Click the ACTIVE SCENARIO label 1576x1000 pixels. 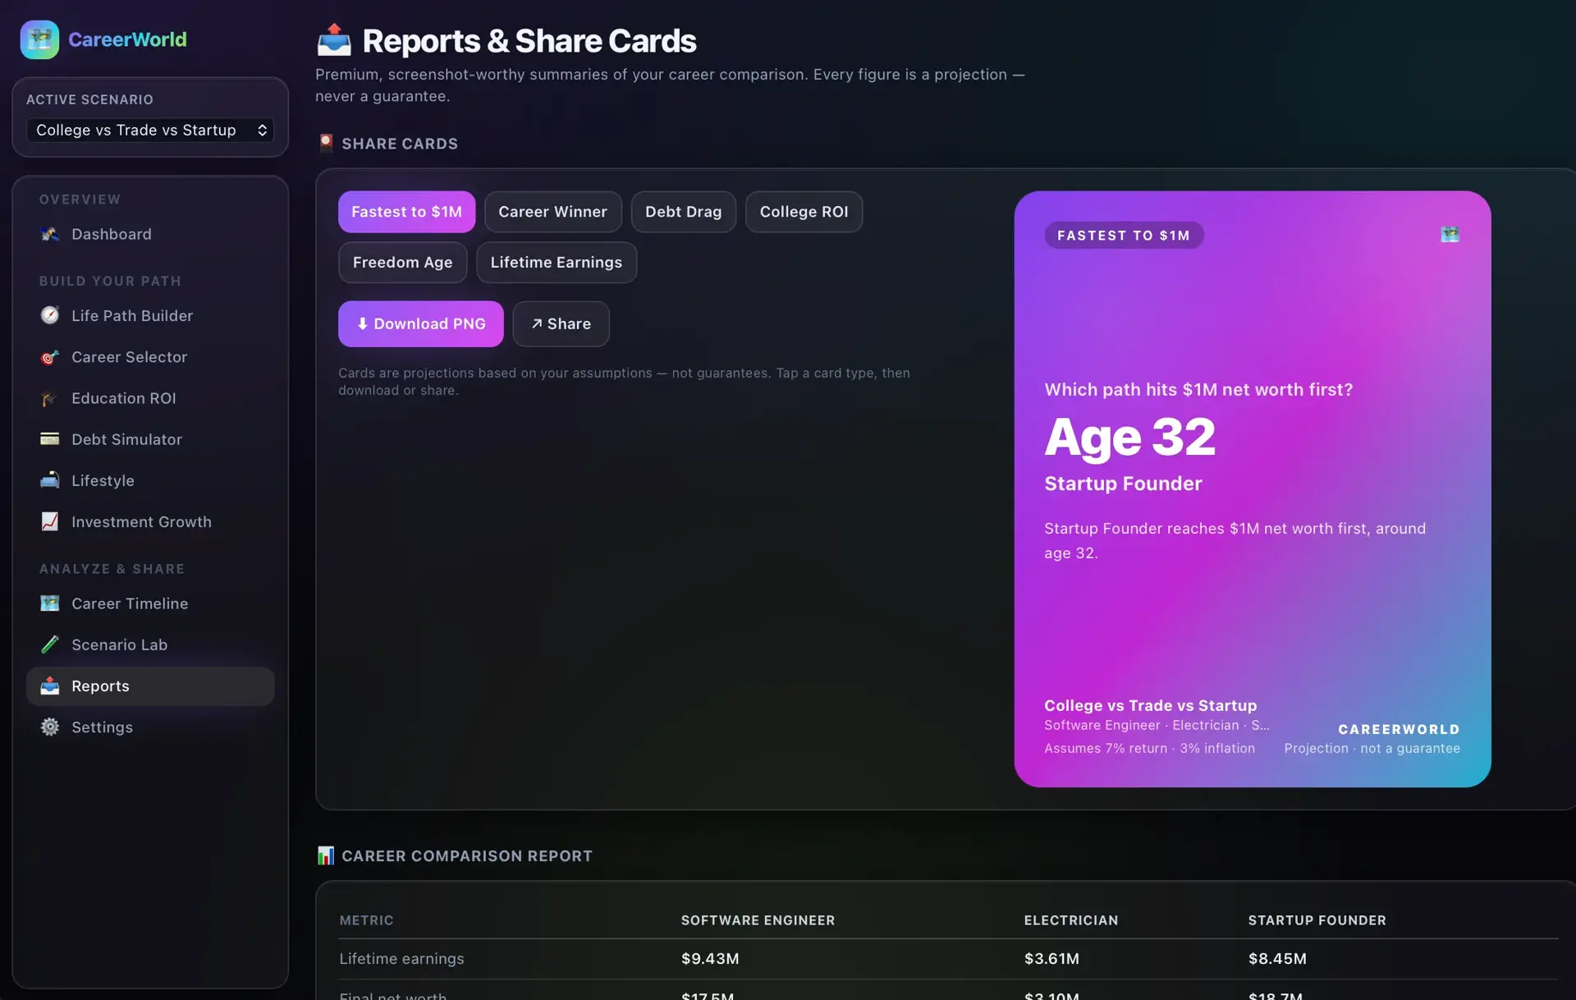[89, 99]
